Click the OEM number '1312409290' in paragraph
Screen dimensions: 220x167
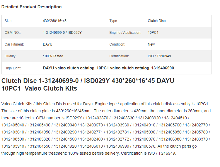tap(65, 132)
